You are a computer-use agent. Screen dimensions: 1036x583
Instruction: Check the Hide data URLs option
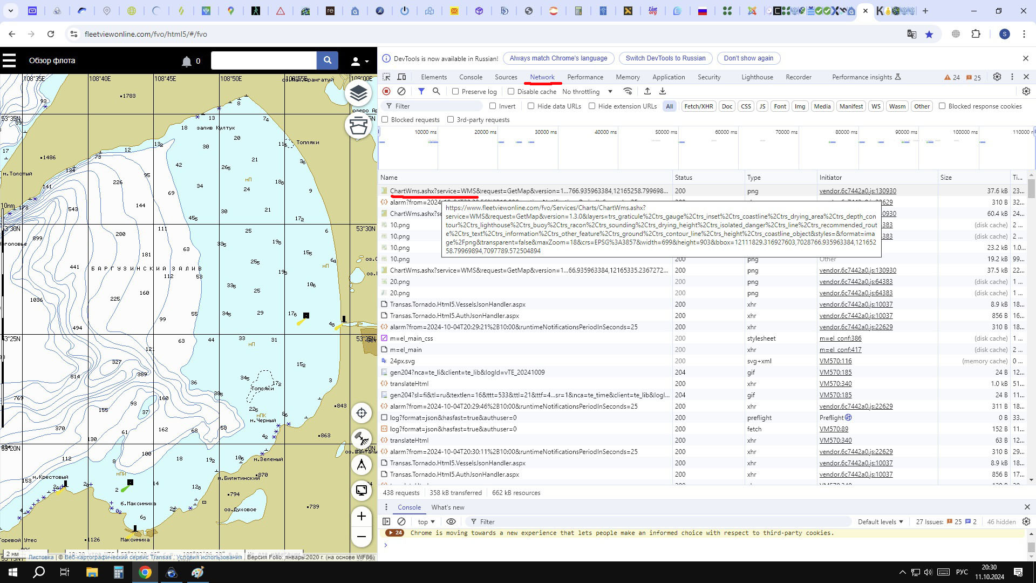[531, 106]
